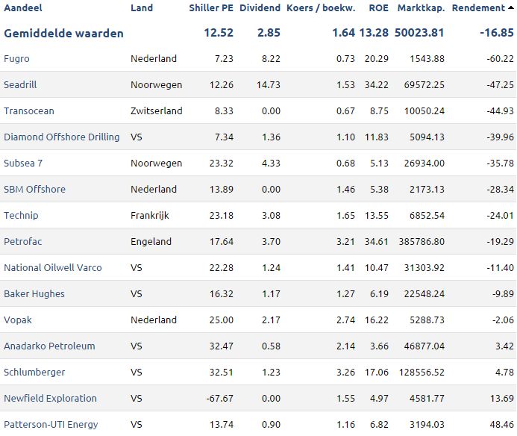Sort by Shiller PE column header
The width and height of the screenshot is (517, 436).
pos(211,8)
